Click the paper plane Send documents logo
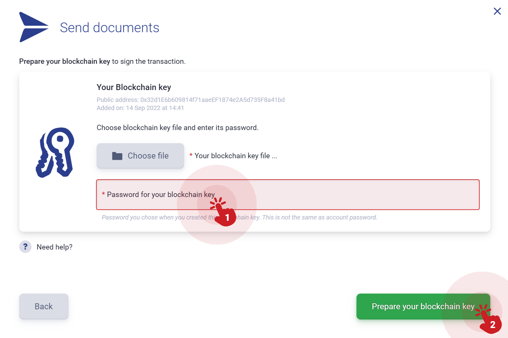Viewport: 508px width, 338px height. pyautogui.click(x=34, y=27)
